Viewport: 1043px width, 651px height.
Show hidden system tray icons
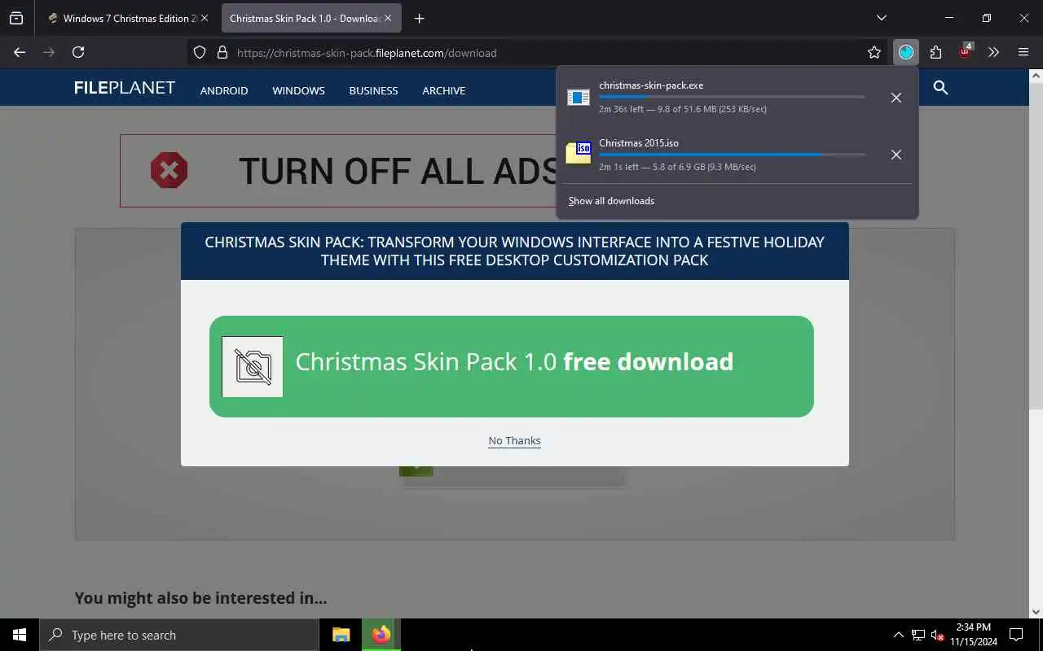899,635
